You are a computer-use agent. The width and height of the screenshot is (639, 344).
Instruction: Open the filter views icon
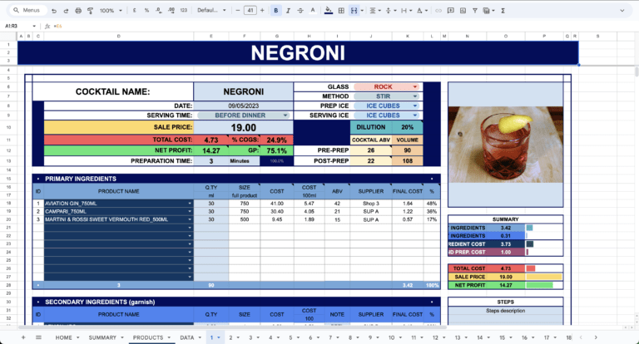point(488,11)
